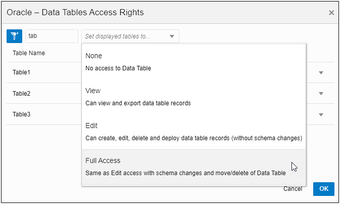
Task: Select the Table1 row
Action: pos(22,72)
